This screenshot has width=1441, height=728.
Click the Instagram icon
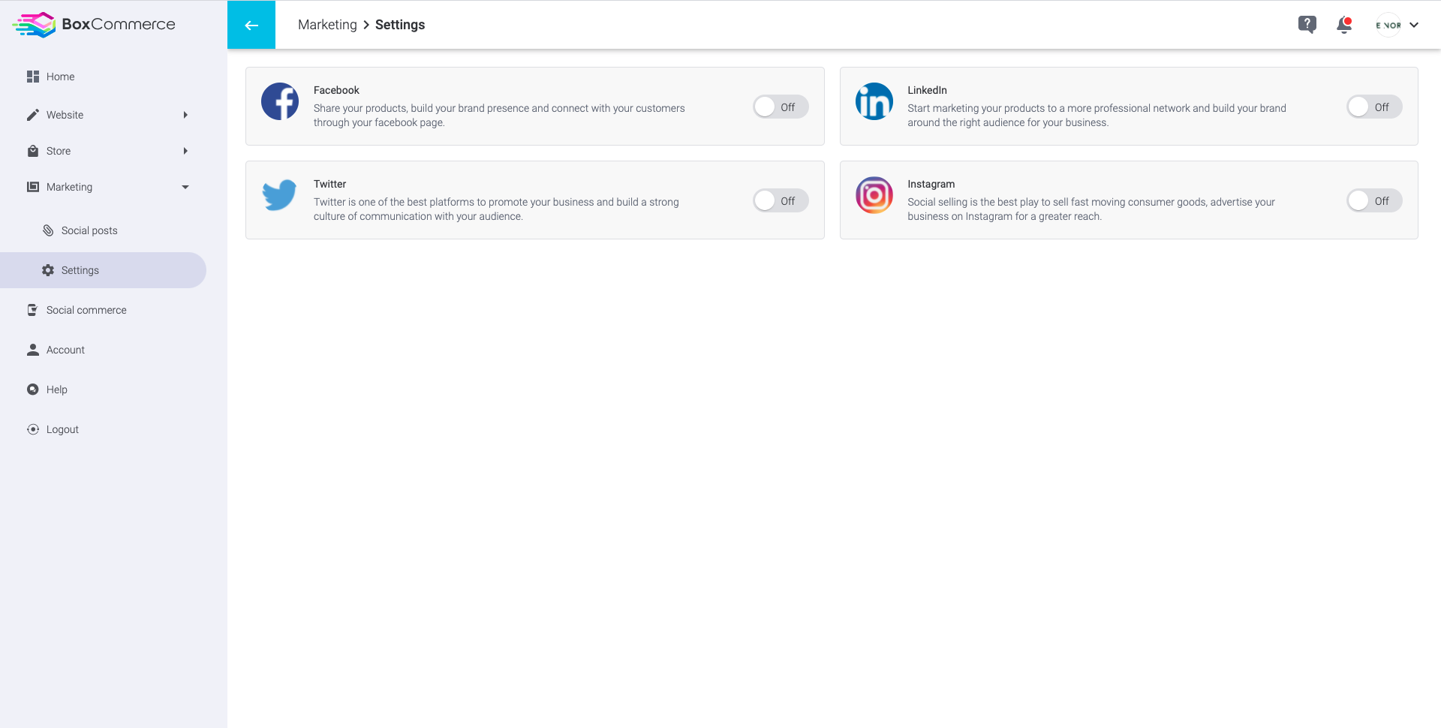[x=874, y=195]
